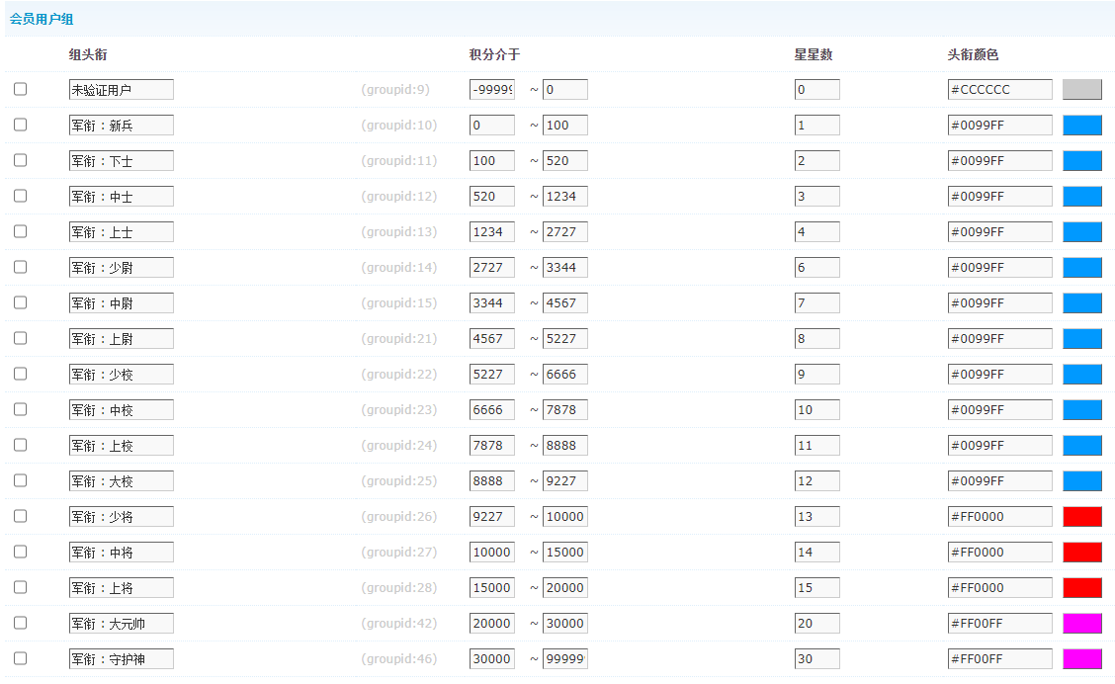Screen dimensions: 1115x684
Task: Click the 会员用户组 section heading
Action: 42,19
